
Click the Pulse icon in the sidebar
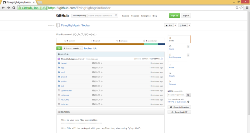(x=170, y=65)
